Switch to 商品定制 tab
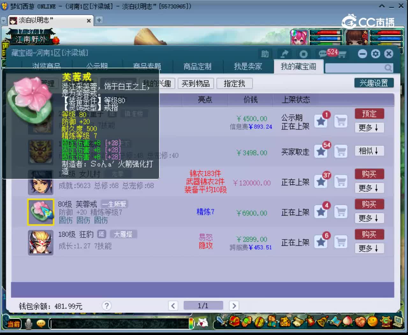408x335 pixels. [x=197, y=66]
